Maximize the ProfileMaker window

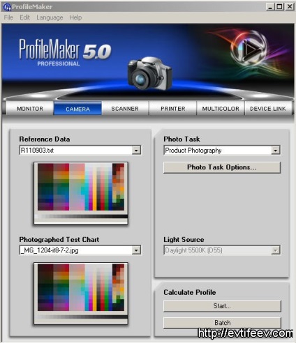[x=279, y=7]
